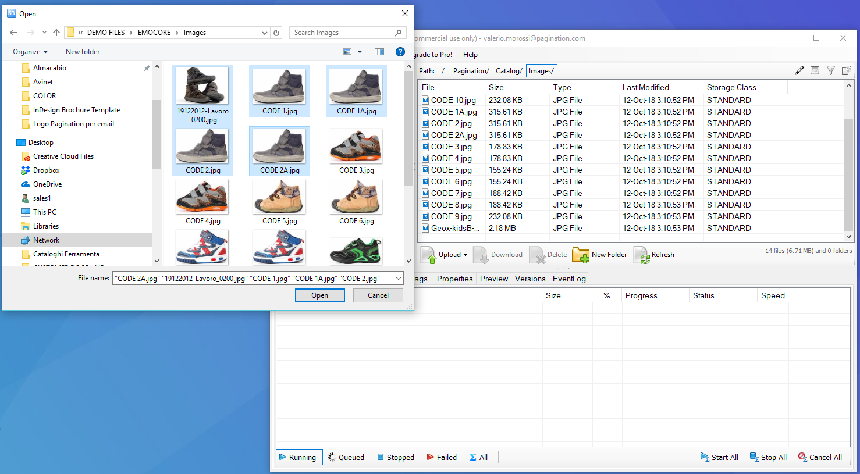Image resolution: width=860 pixels, height=474 pixels.
Task: Open the Help menu
Action: click(x=470, y=55)
